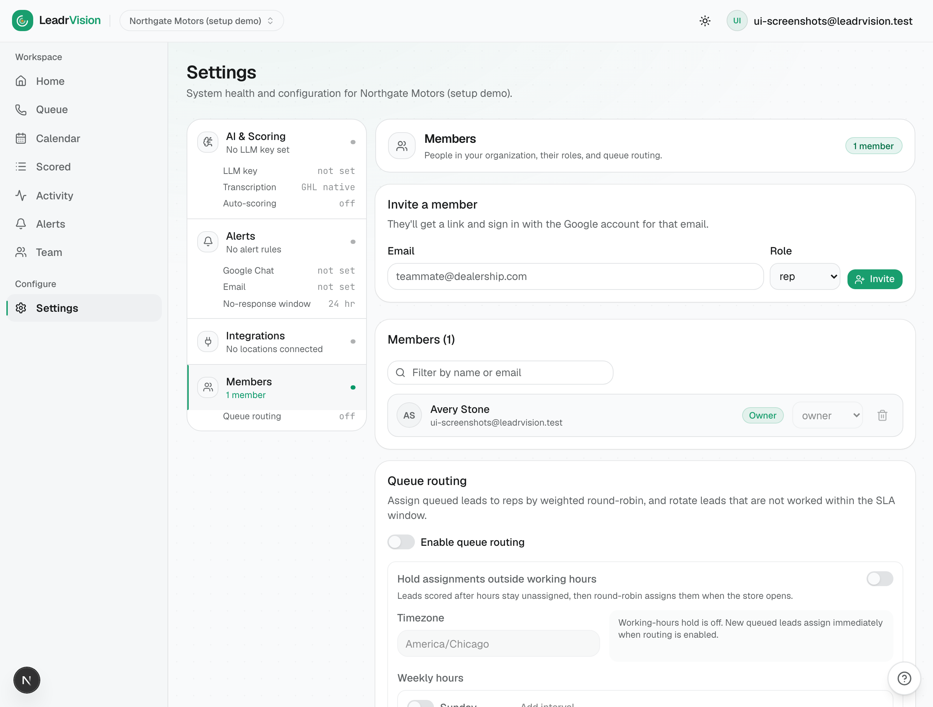933x707 pixels.
Task: Click the Email not set alert row
Action: (289, 287)
